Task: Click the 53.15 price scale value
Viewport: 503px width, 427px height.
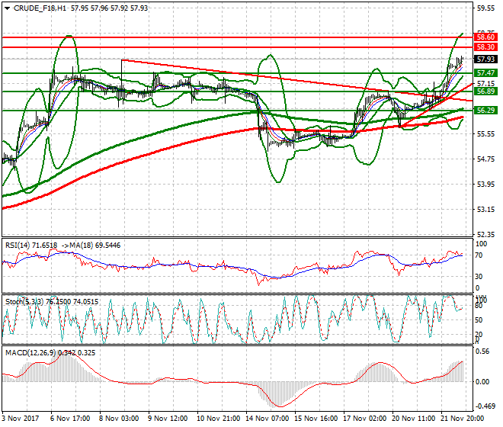Action: (485, 210)
